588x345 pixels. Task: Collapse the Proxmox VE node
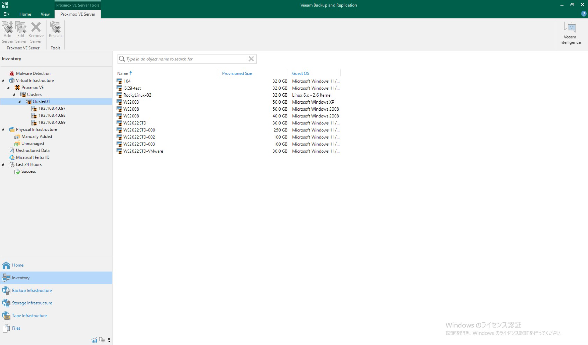tap(9, 88)
